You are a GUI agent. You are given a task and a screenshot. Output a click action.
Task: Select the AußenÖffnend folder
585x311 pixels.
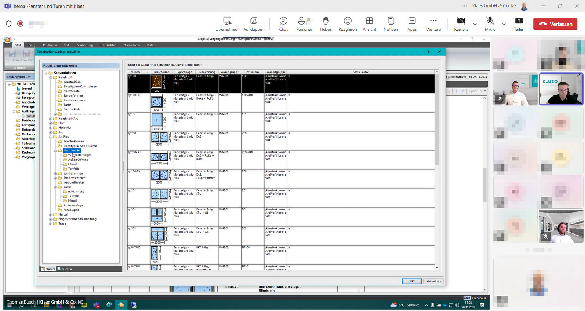click(78, 160)
